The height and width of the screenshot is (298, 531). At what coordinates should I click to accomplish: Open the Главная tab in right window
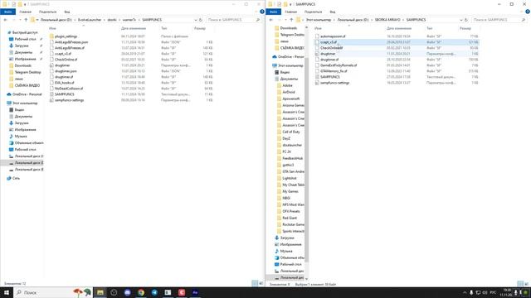291,12
